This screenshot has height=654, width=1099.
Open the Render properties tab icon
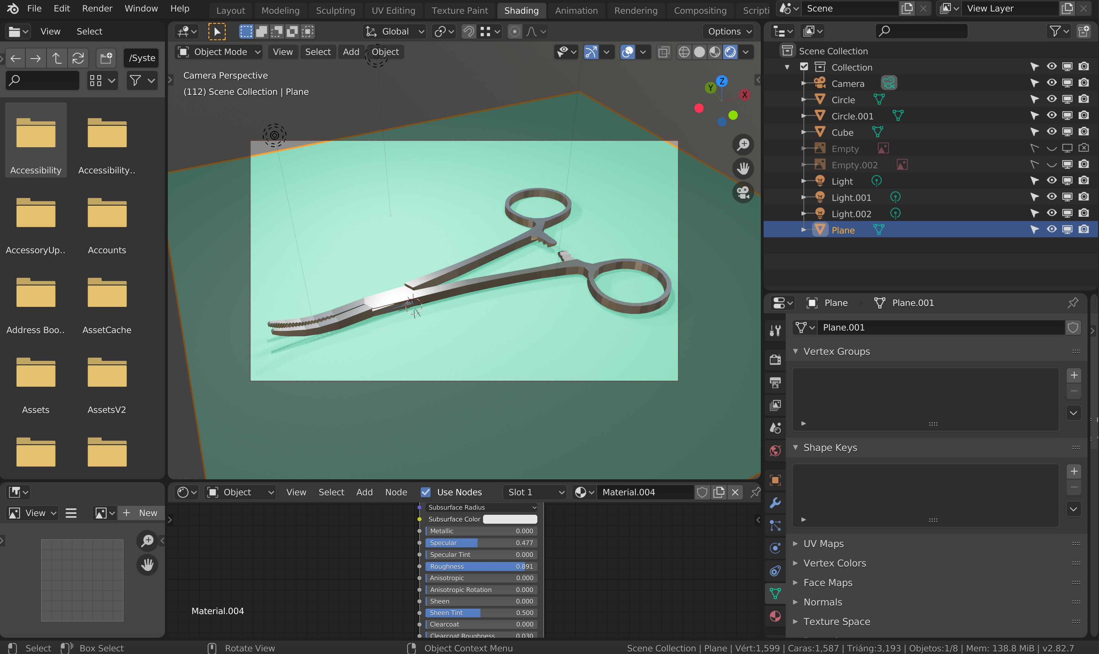pos(775,359)
